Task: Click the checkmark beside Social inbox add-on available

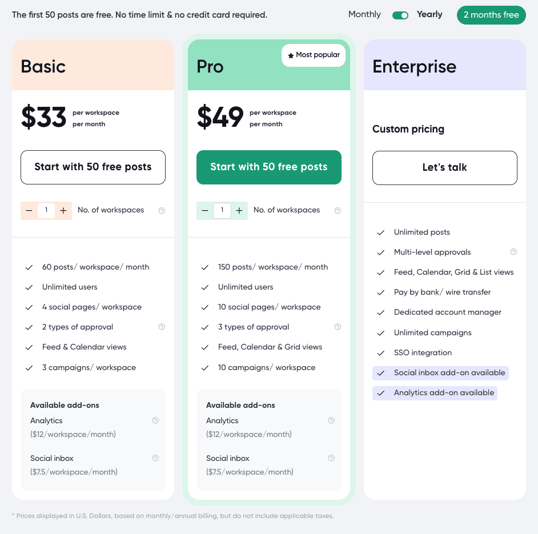Action: tap(381, 372)
